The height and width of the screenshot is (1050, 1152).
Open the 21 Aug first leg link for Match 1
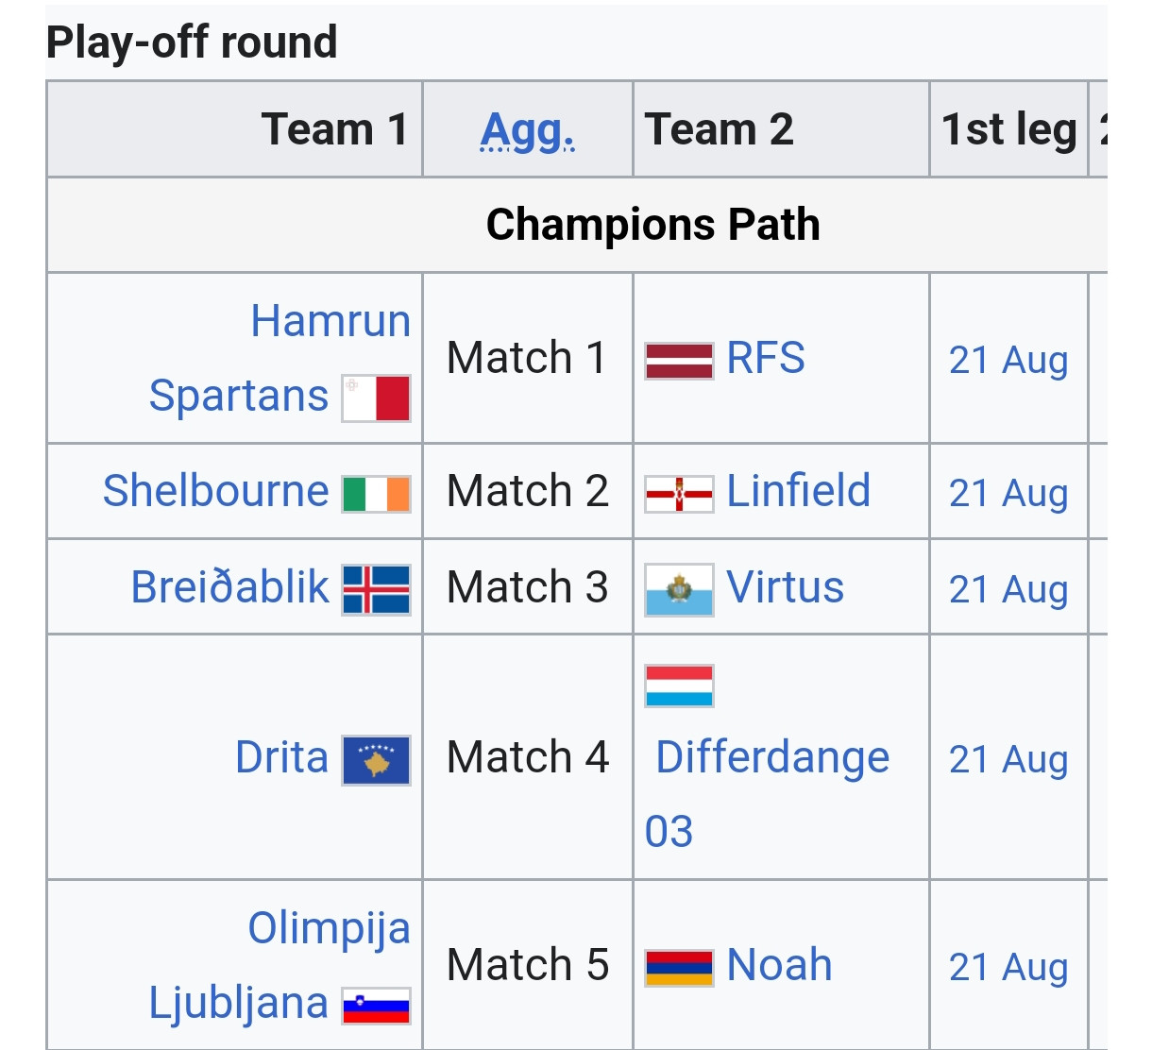point(1008,360)
